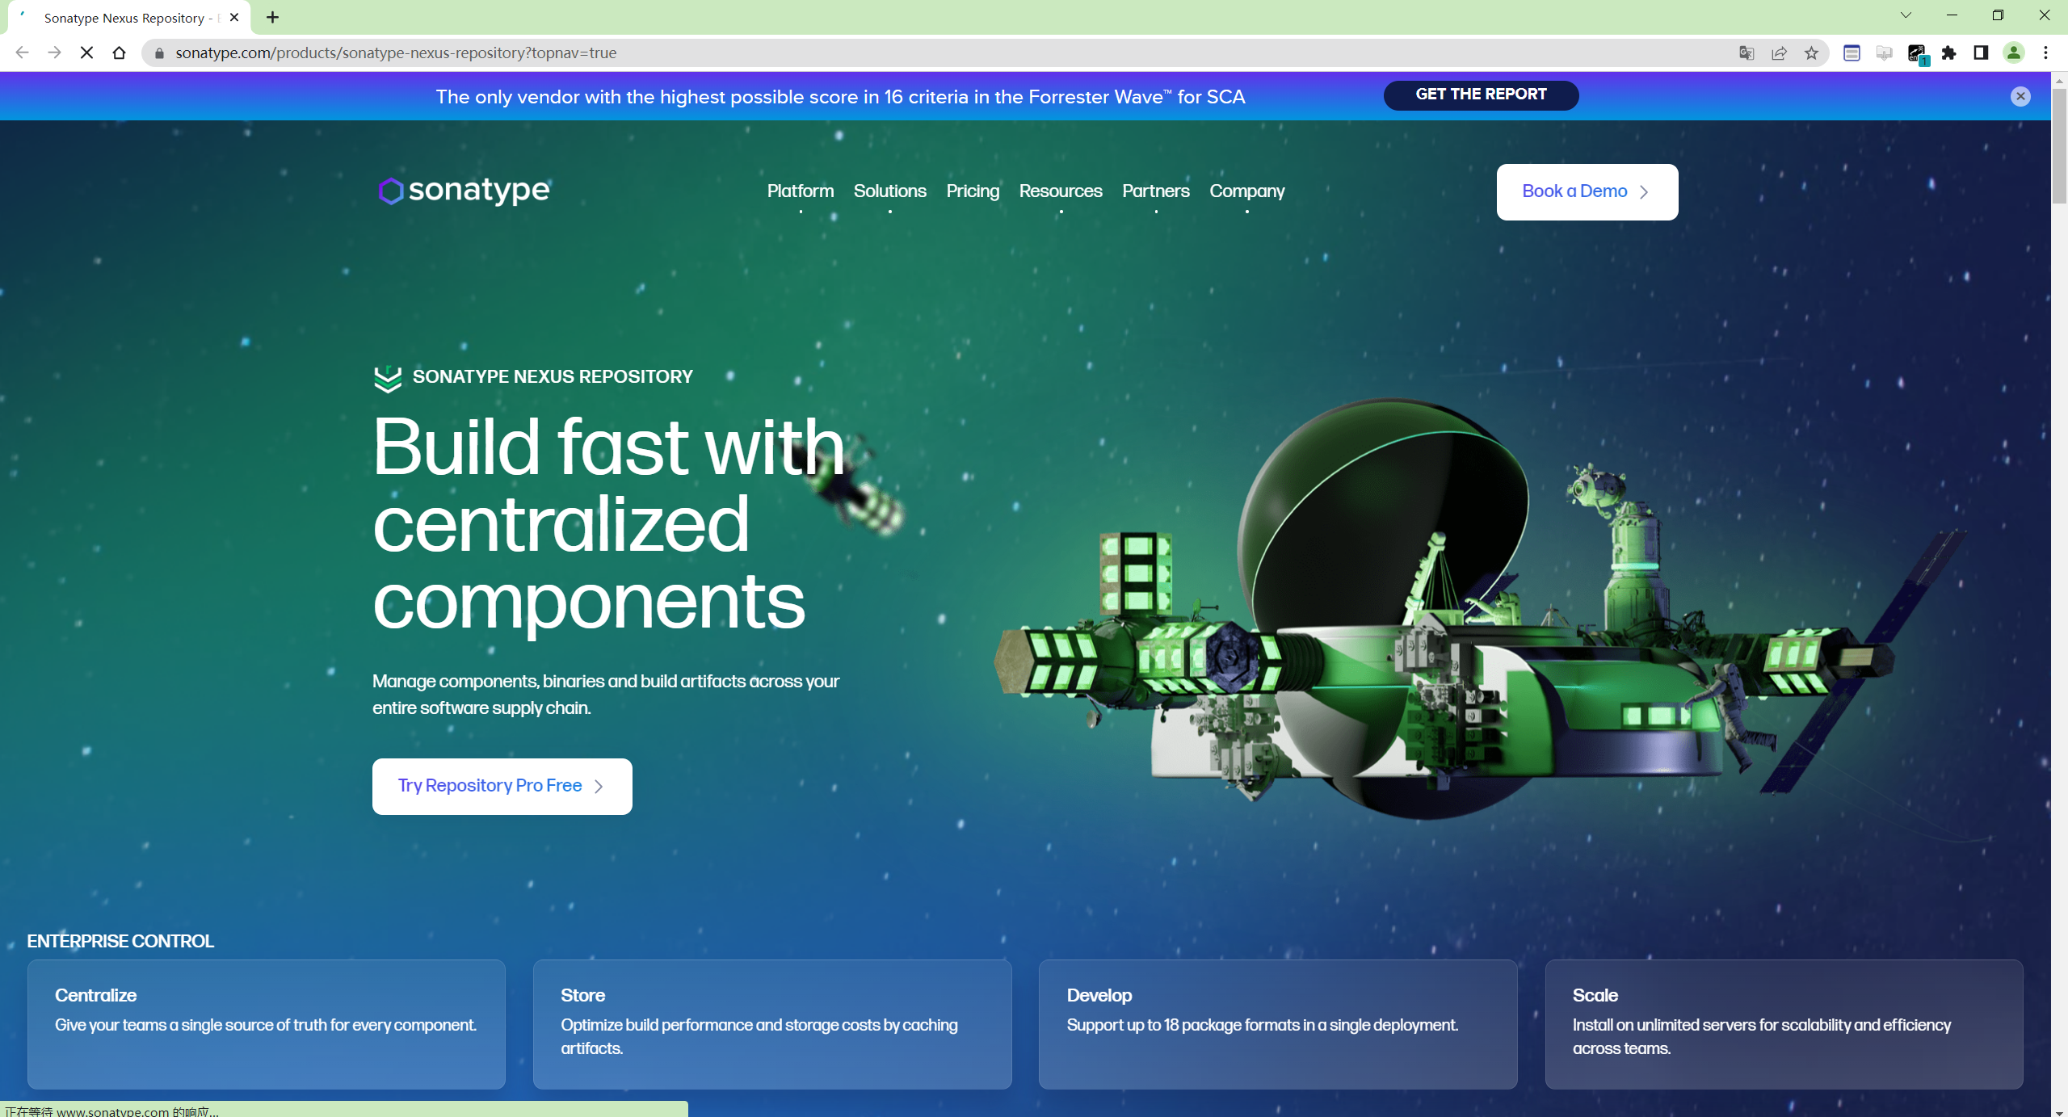The height and width of the screenshot is (1117, 2068).
Task: Go to the Pricing page
Action: [973, 191]
